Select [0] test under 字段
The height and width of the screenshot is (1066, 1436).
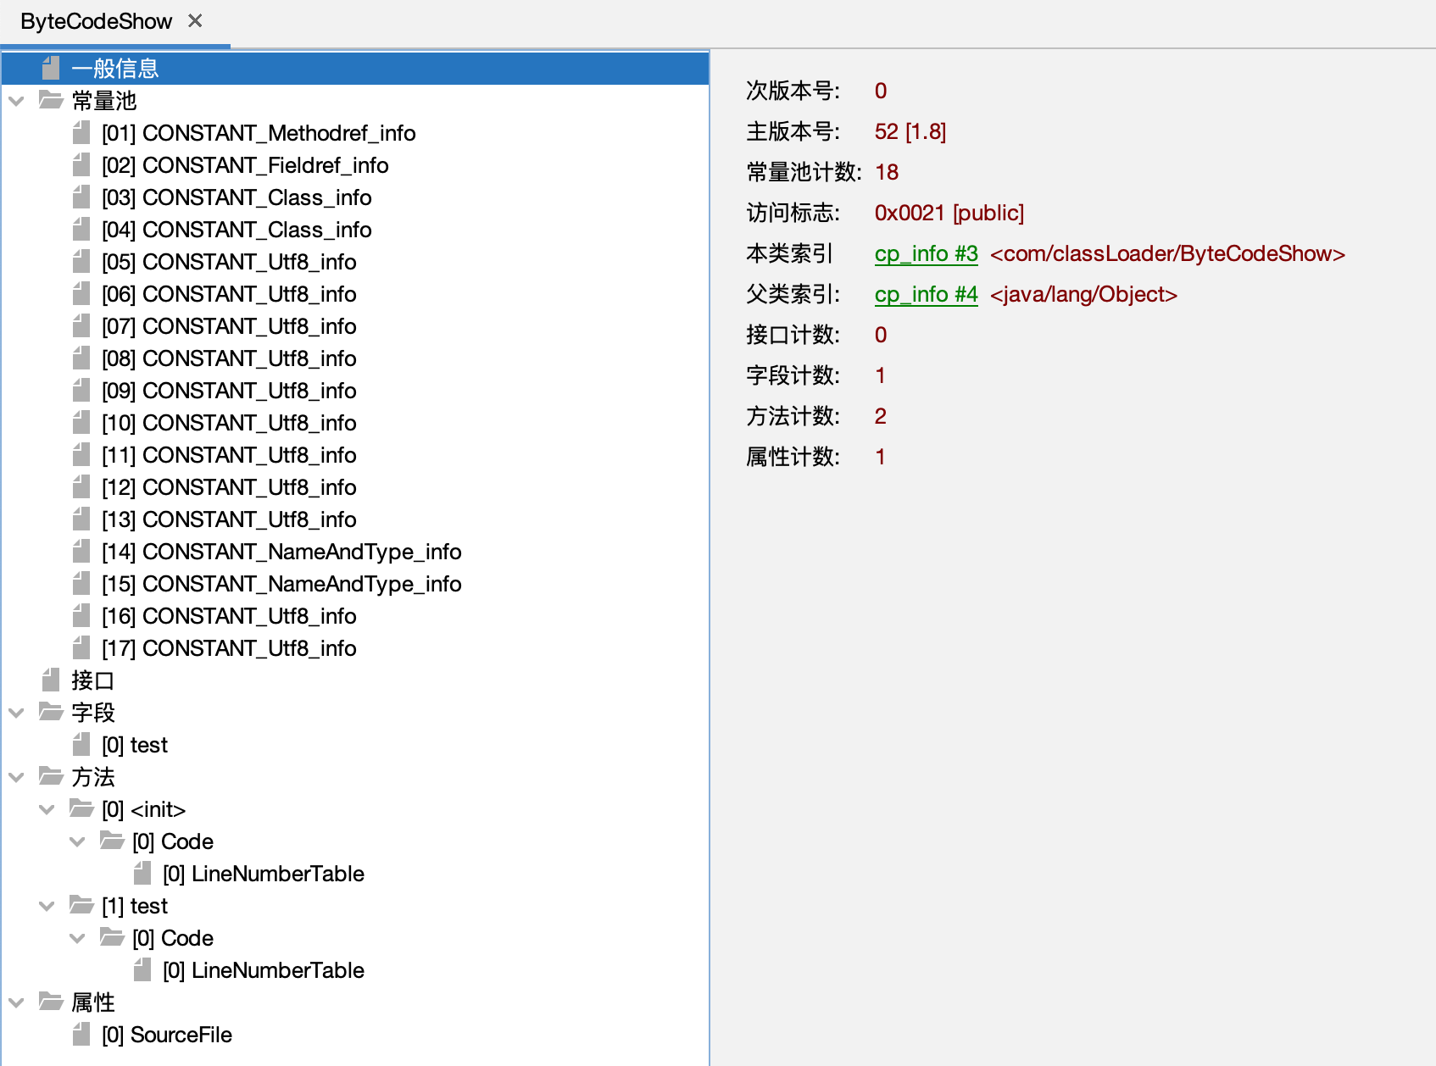coord(135,745)
